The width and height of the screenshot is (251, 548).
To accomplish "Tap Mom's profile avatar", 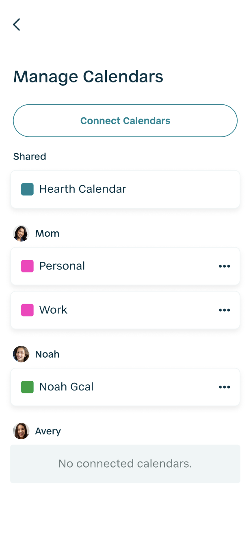I will pyautogui.click(x=21, y=233).
